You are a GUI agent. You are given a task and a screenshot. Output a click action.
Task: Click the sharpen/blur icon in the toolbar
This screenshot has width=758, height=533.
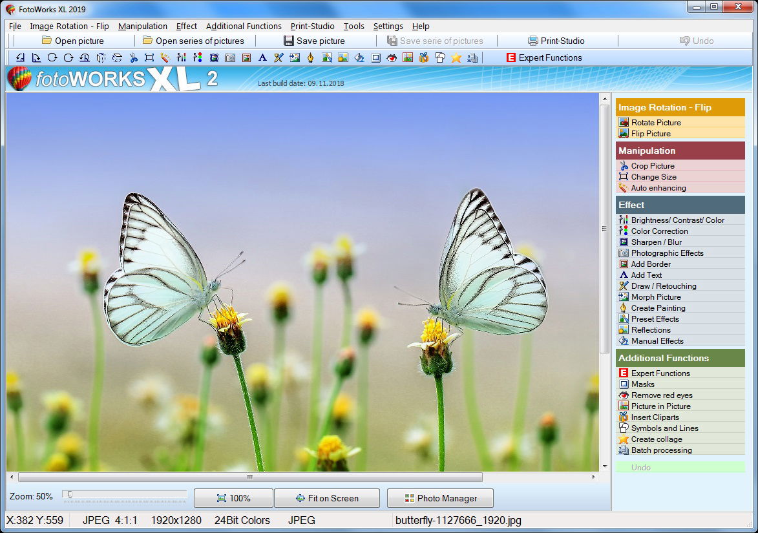coord(214,58)
